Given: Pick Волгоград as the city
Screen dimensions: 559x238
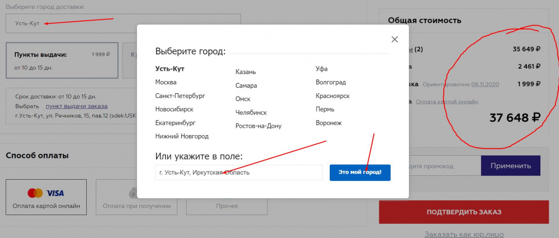Looking at the screenshot, I should (330, 82).
